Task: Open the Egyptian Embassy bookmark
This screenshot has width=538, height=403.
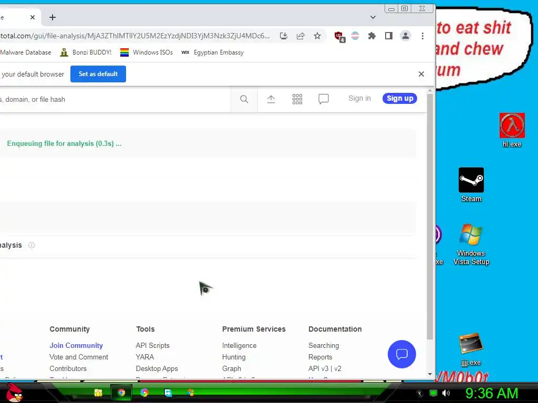Action: coord(212,52)
